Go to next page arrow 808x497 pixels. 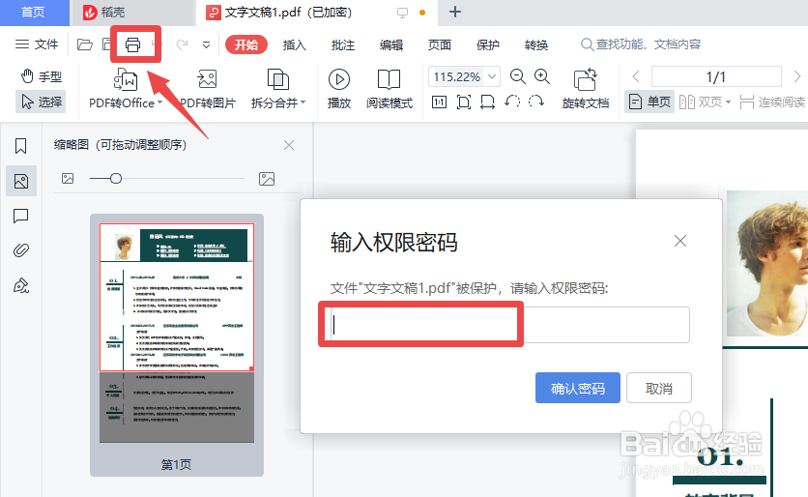(x=796, y=76)
